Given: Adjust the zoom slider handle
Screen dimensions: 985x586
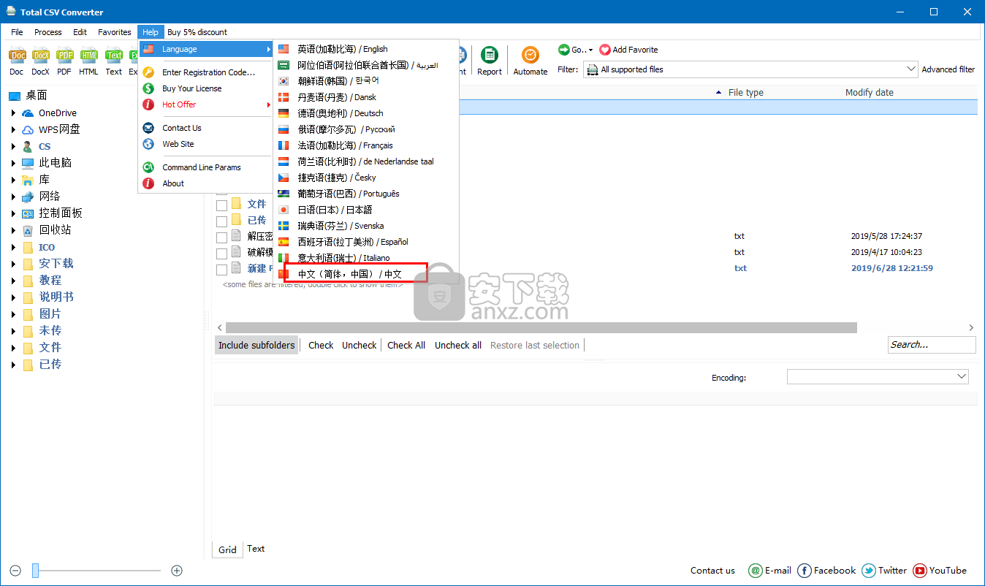Looking at the screenshot, I should click(35, 571).
